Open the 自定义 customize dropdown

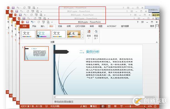(96, 34)
